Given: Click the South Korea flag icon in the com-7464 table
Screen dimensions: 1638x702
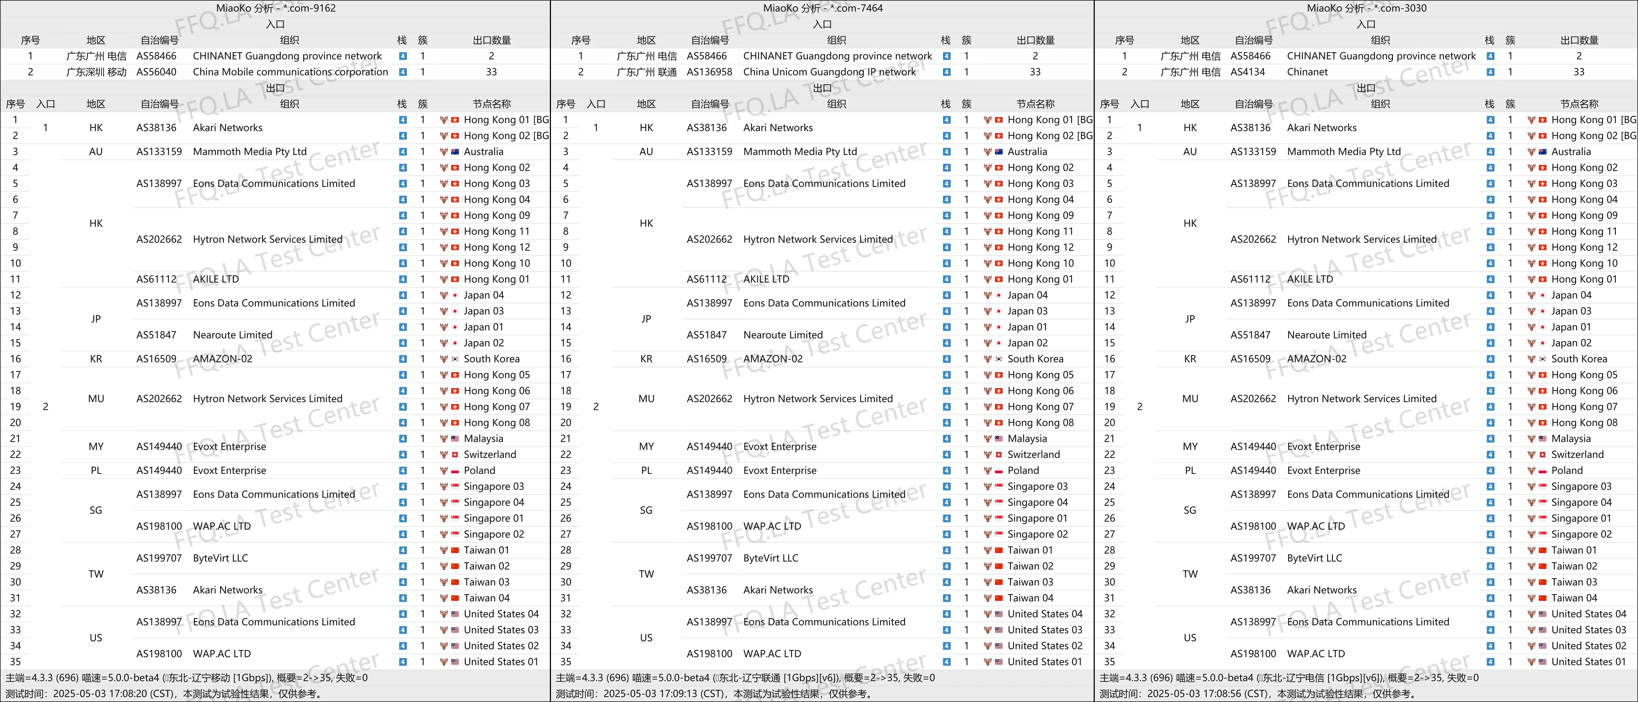Looking at the screenshot, I should coord(999,359).
